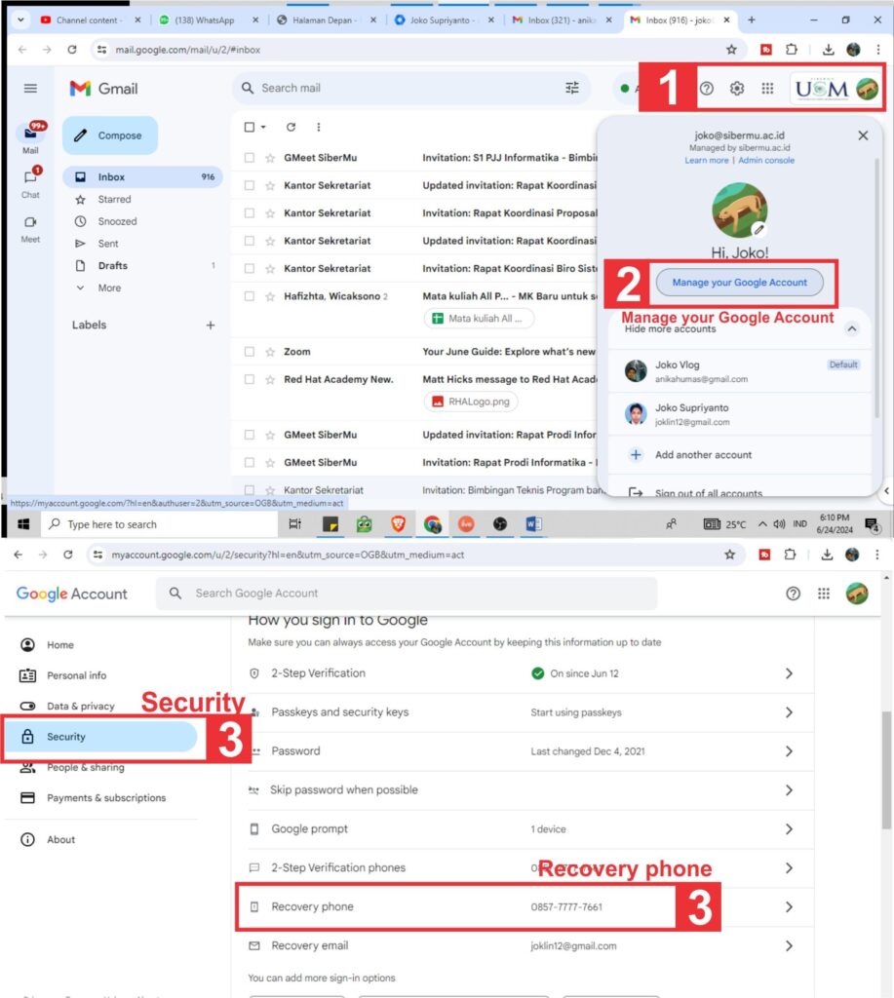The width and height of the screenshot is (894, 998).
Task: Click Gmail support question mark icon
Action: (x=707, y=89)
